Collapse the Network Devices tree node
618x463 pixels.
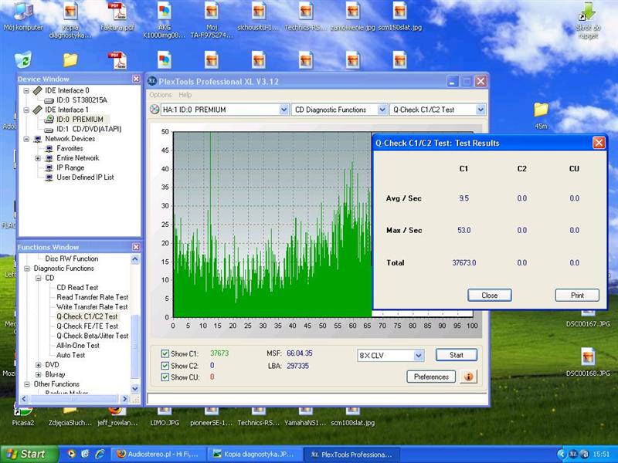click(x=26, y=139)
